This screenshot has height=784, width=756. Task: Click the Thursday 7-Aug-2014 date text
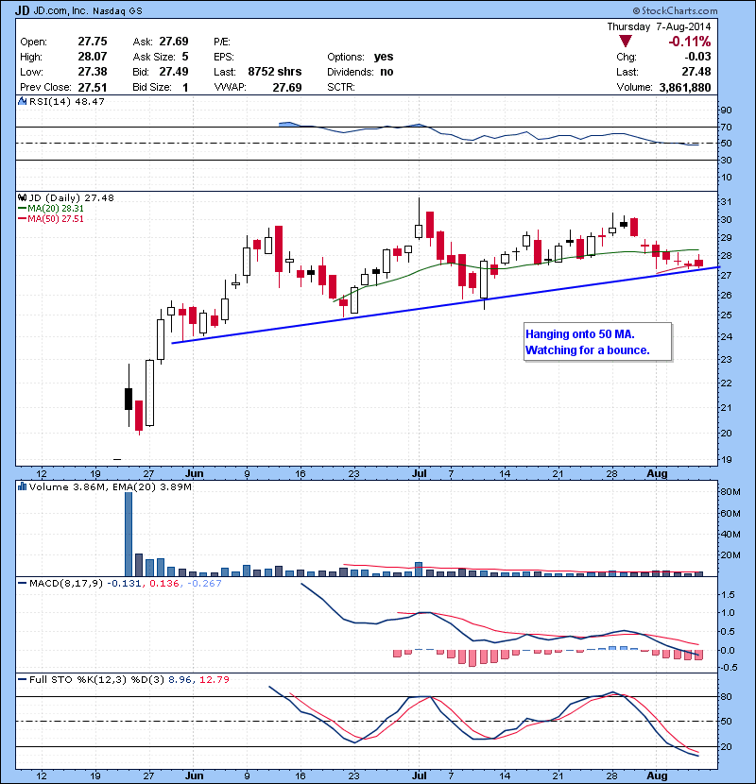[658, 26]
